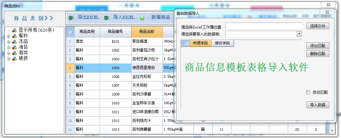Click product name 金宝师车仔面

pyautogui.click(x=143, y=103)
